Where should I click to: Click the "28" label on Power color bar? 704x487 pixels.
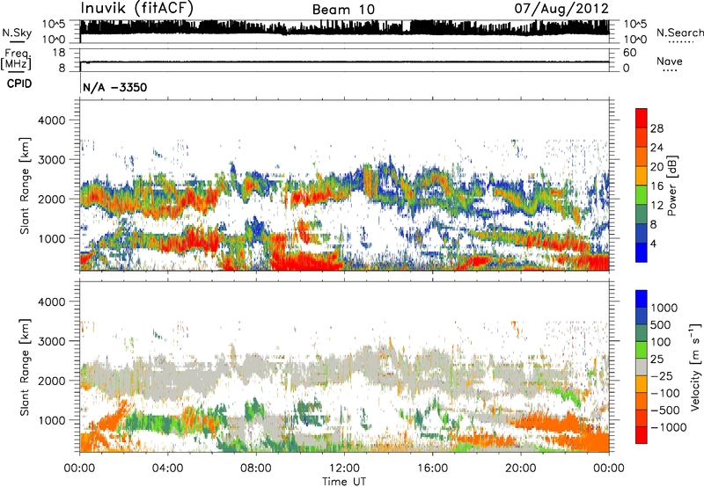click(x=656, y=128)
